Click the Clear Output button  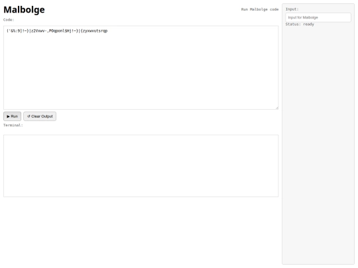click(x=40, y=116)
